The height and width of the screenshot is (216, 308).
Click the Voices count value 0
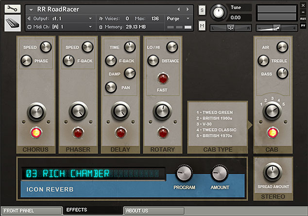pyautogui.click(x=127, y=18)
